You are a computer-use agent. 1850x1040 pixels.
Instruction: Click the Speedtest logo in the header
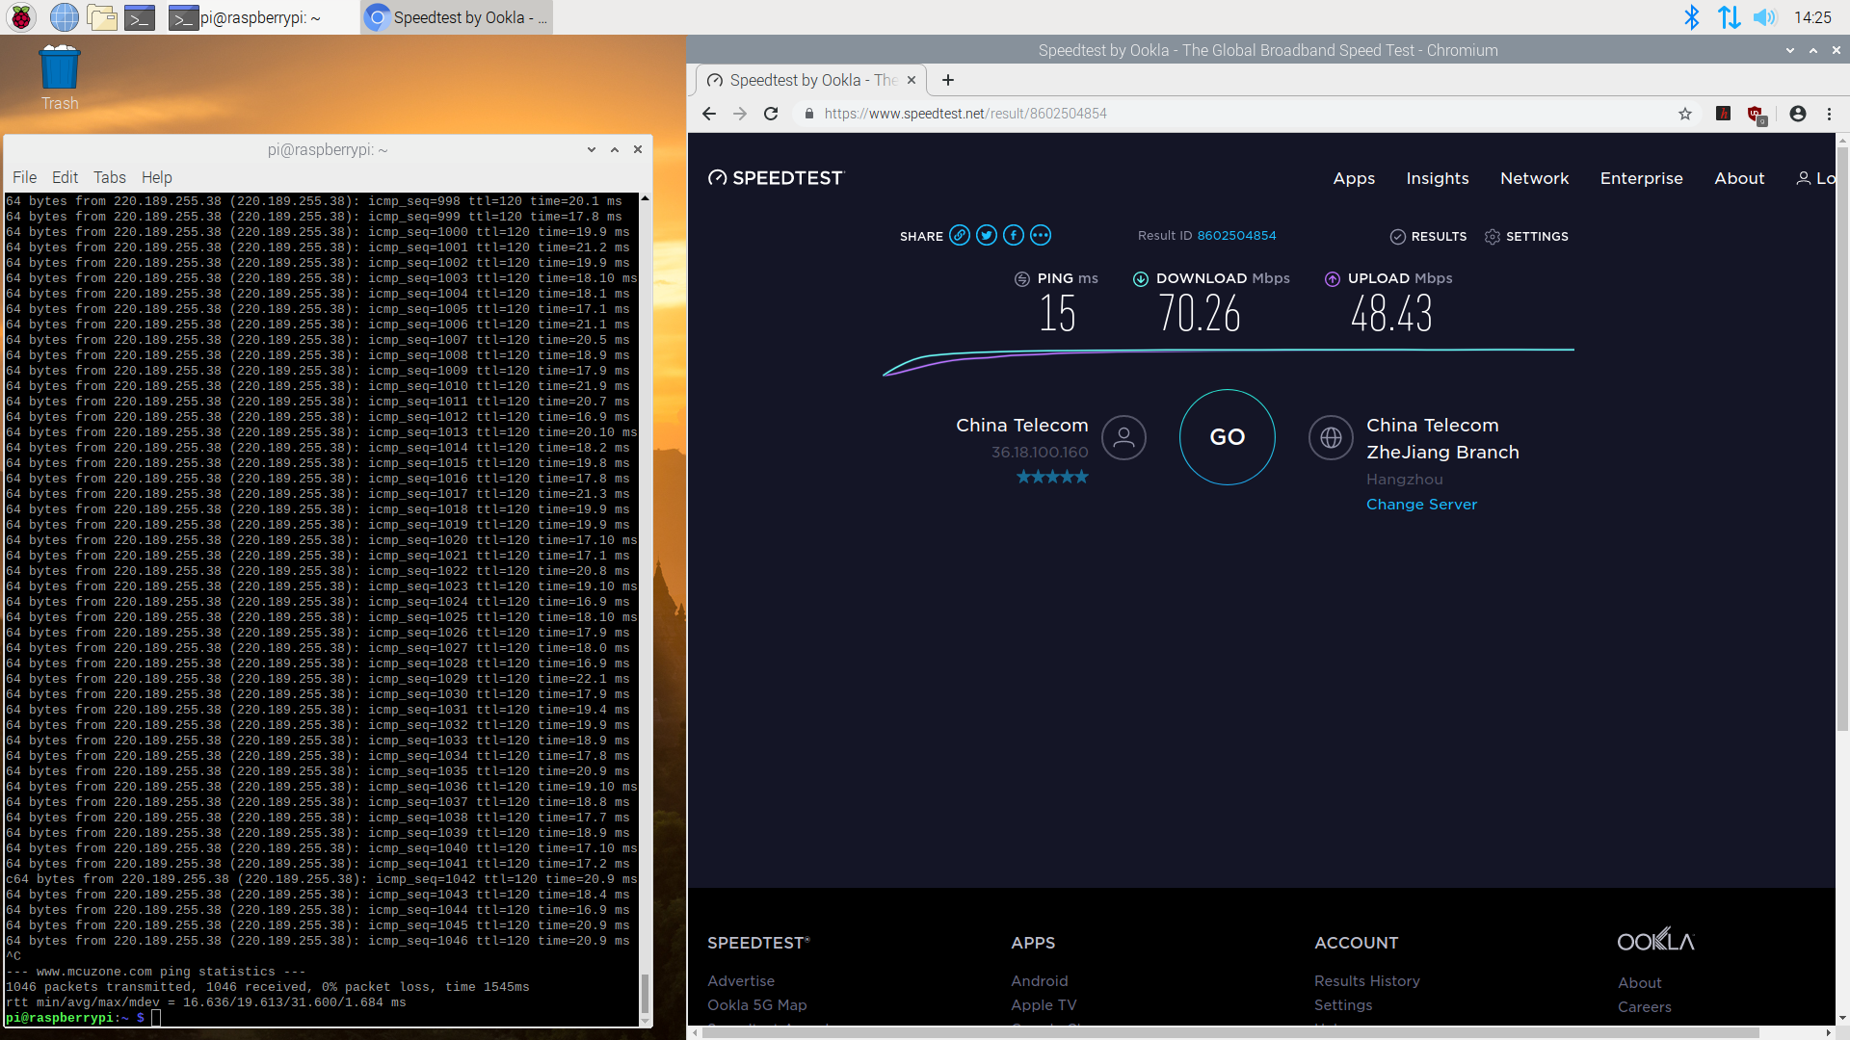pyautogui.click(x=776, y=178)
